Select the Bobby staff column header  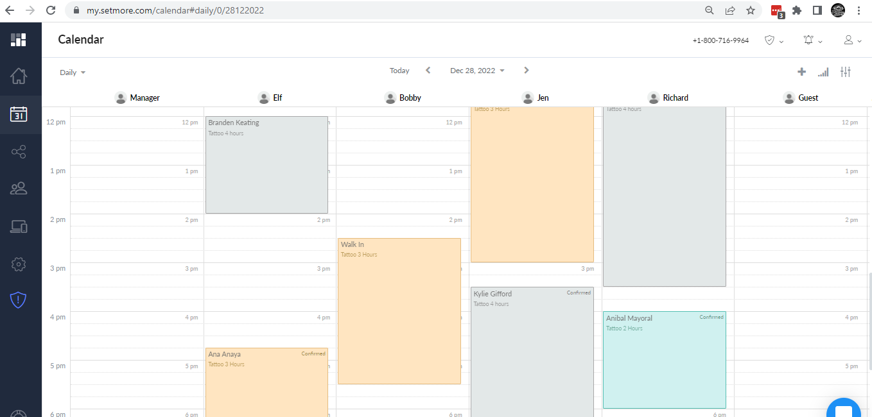[403, 98]
